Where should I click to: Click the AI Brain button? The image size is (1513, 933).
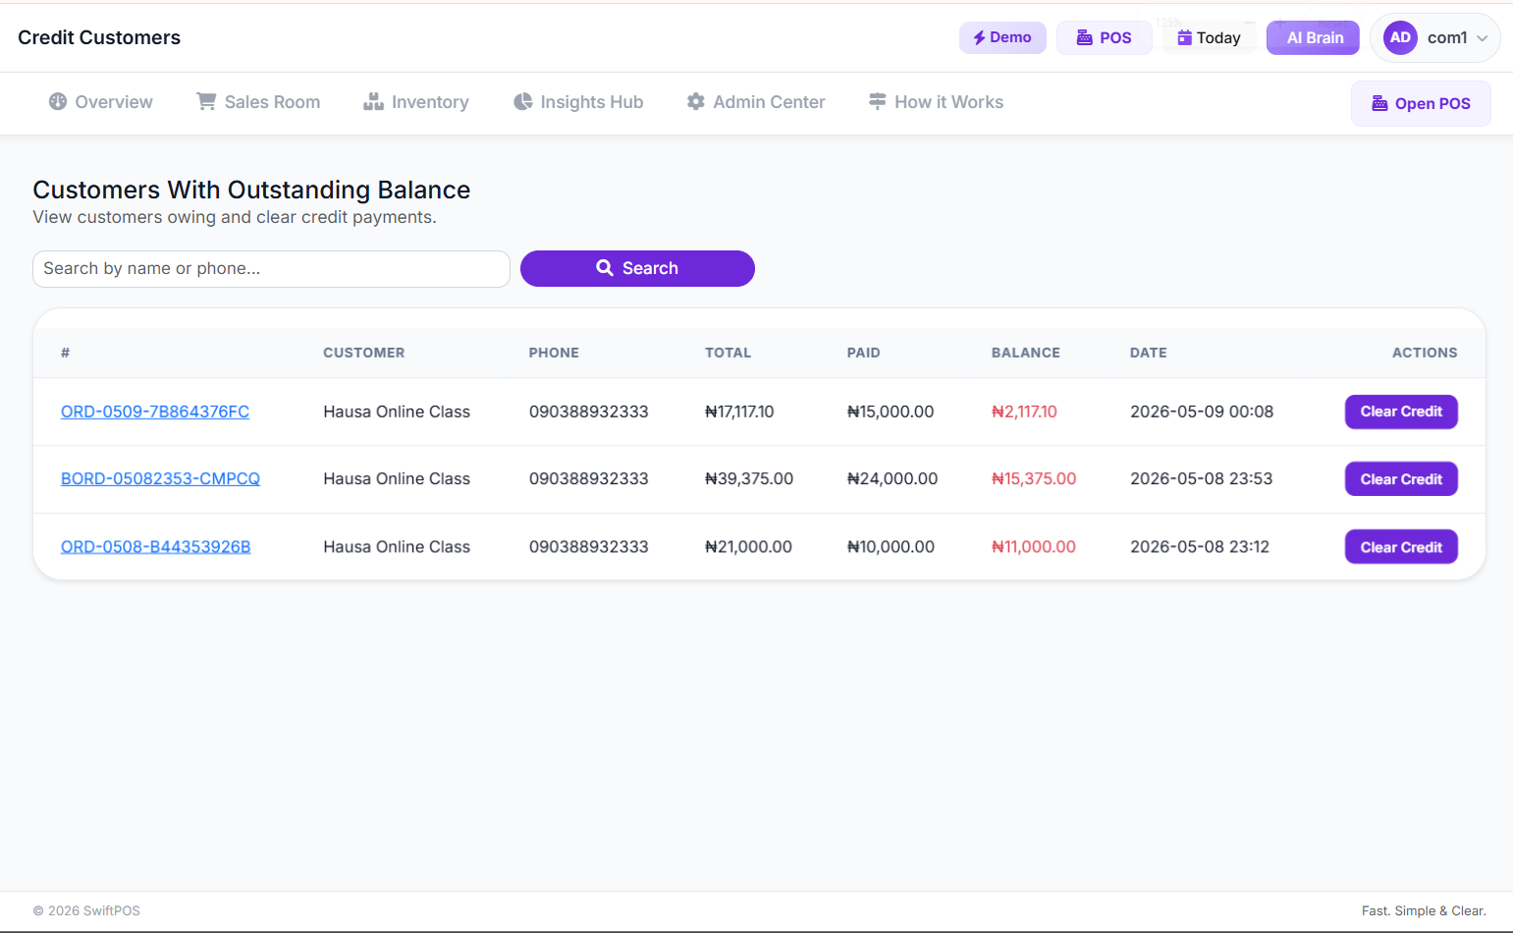(x=1313, y=37)
